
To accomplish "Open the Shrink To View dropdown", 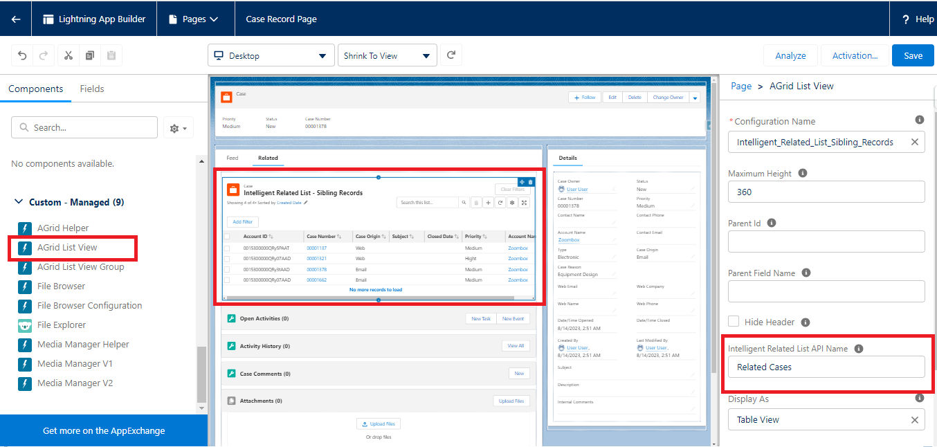I will point(387,55).
